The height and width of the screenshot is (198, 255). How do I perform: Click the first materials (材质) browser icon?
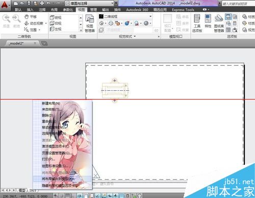coord(244,17)
